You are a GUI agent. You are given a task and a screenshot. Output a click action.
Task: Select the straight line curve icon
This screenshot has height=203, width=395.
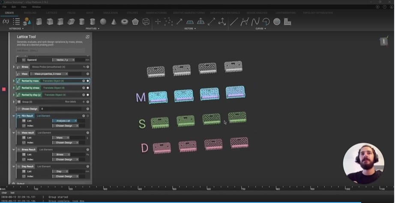click(234, 22)
